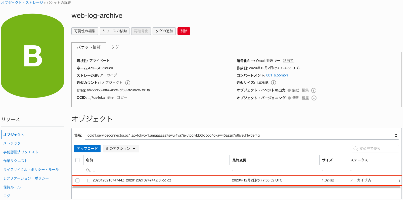Open the 001_s.oomori compartment link
This screenshot has width=403, height=200.
(277, 75)
